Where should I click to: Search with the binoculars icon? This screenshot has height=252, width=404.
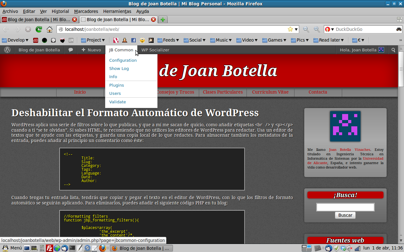tap(399, 29)
